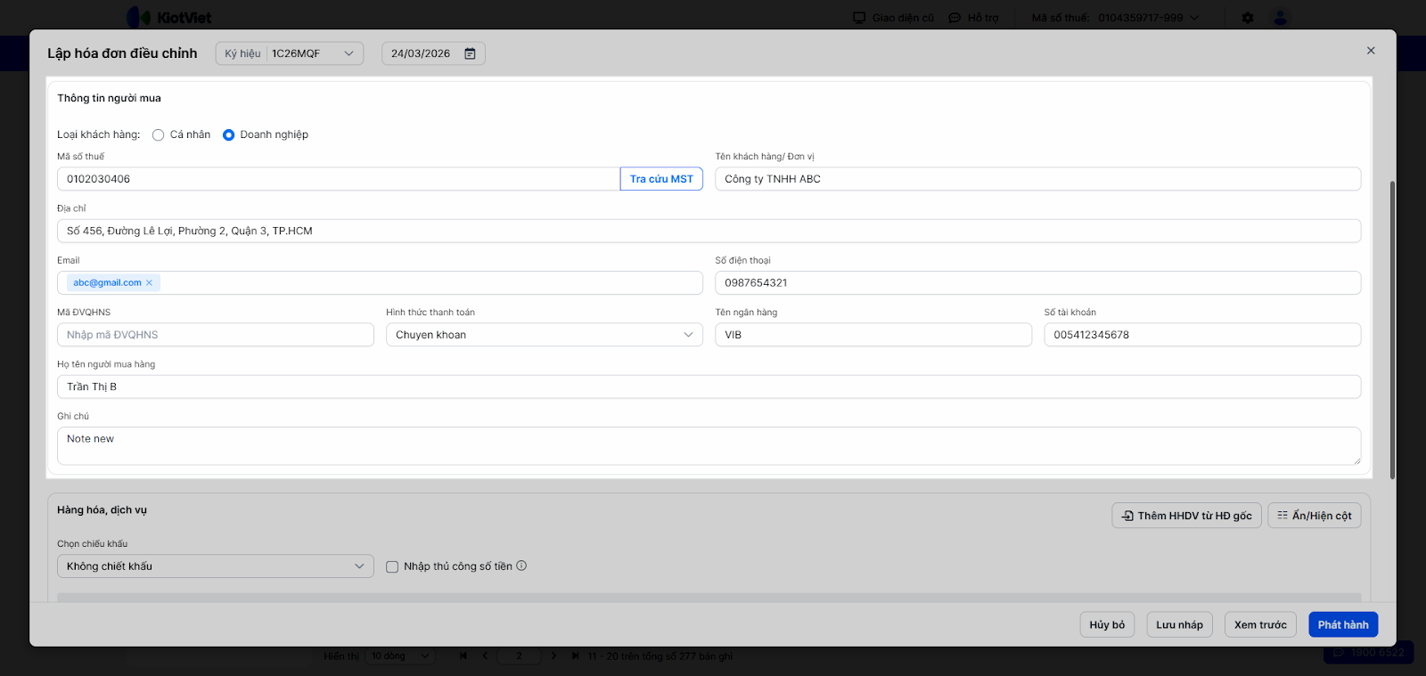The image size is (1426, 676).
Task: Close the Lập hóa đơn điều chỉnh dialog
Action: coord(1371,51)
